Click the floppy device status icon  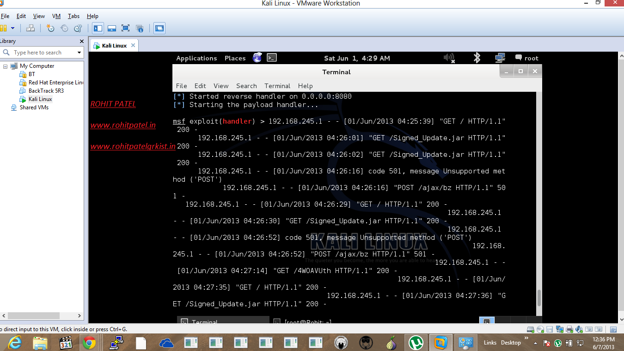click(x=550, y=329)
